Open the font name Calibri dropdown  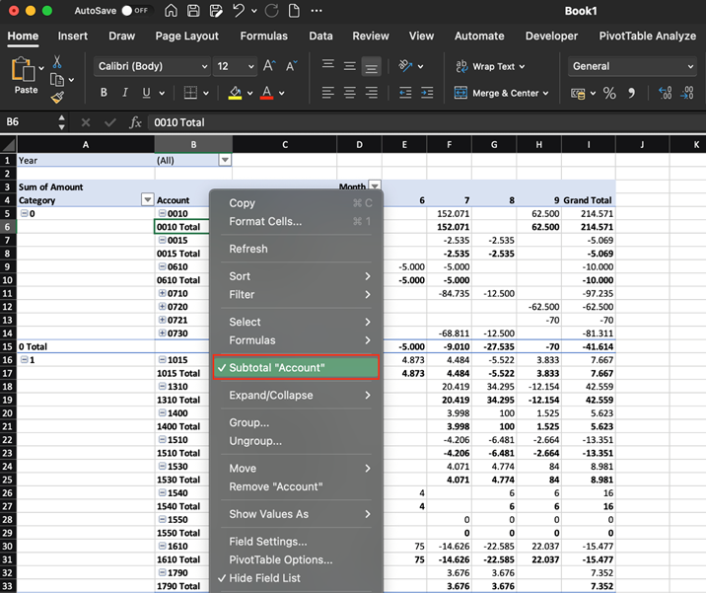(x=203, y=66)
